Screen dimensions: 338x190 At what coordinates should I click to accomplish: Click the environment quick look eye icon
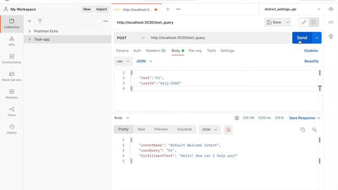point(331,9)
